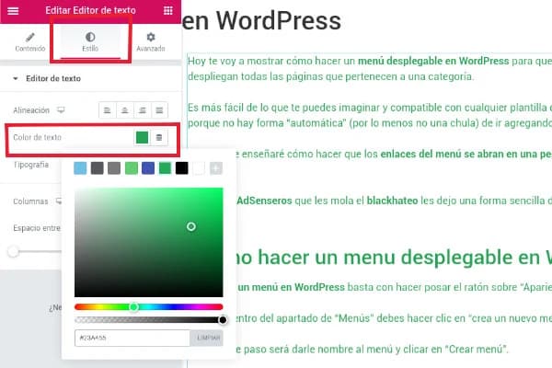This screenshot has height=368, width=552.
Task: Click the opacity slider handle
Action: (x=223, y=320)
